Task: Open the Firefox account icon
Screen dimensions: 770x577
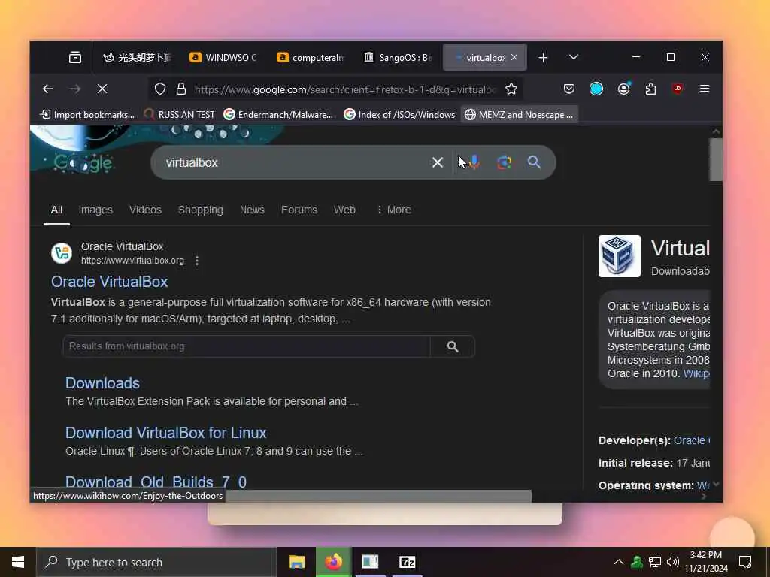Action: [623, 89]
